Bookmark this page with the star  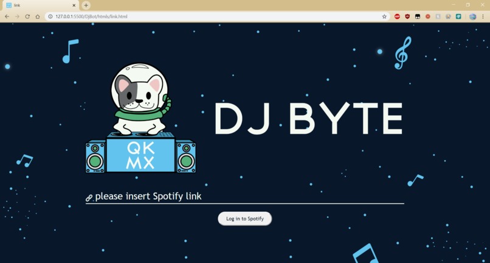click(x=384, y=16)
